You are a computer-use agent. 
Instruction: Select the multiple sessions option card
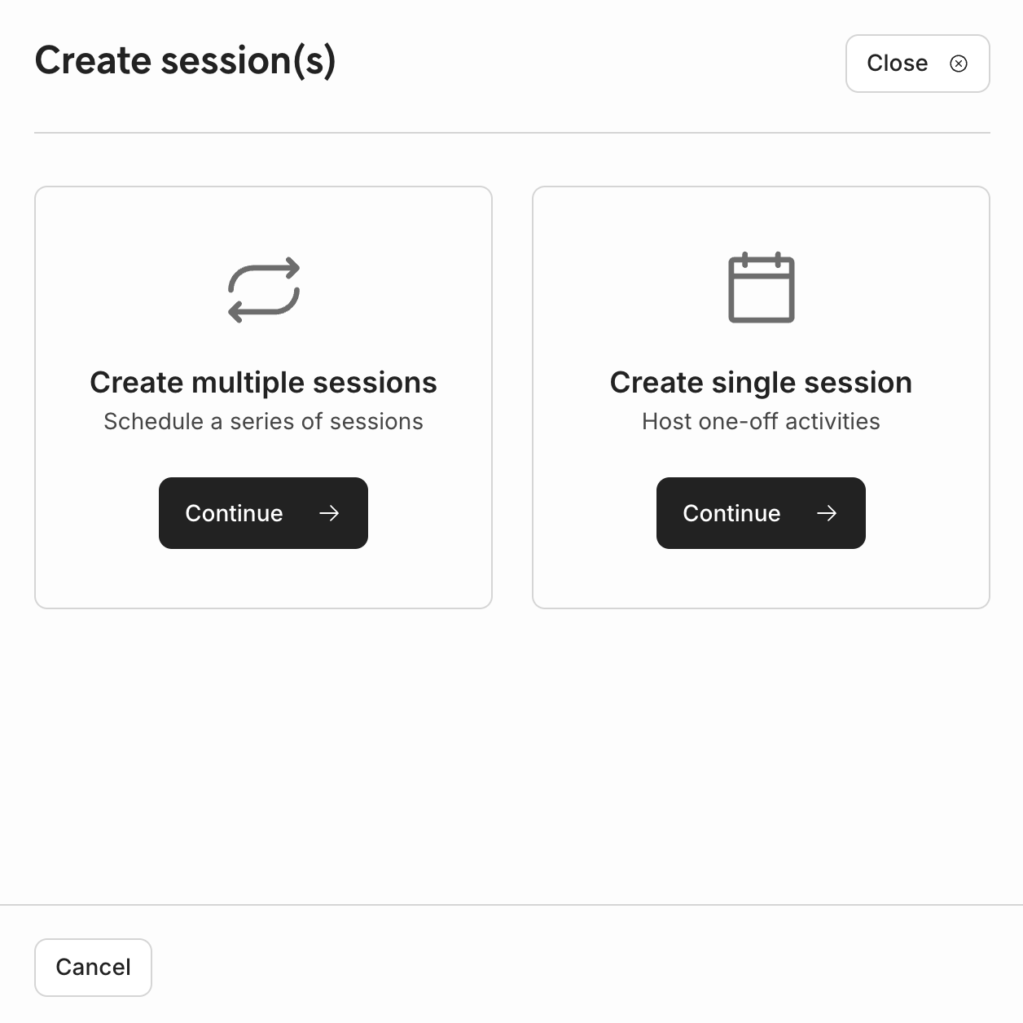click(263, 220)
